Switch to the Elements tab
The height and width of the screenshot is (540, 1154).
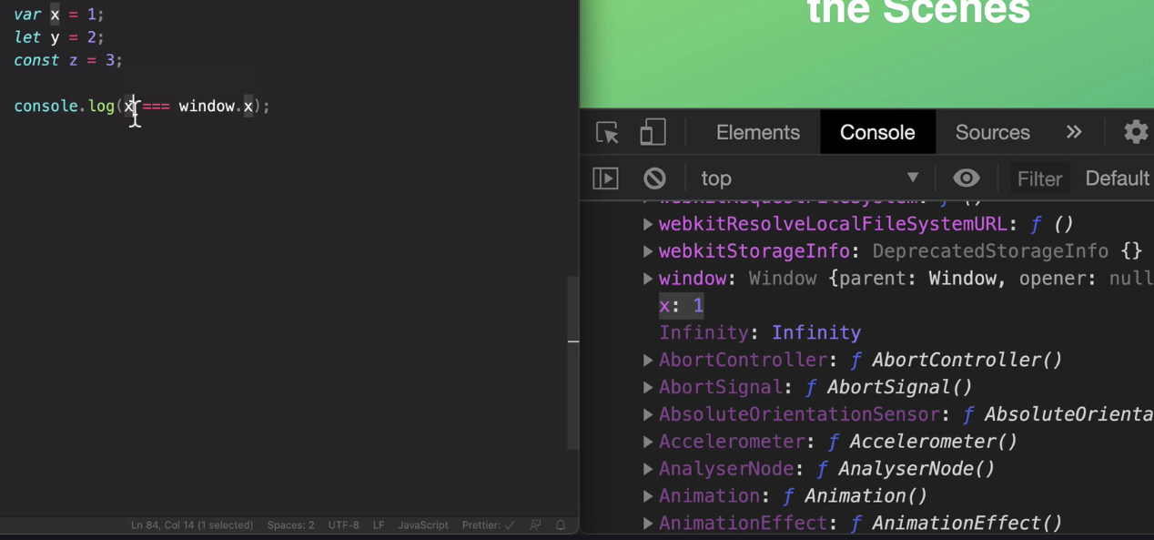pyautogui.click(x=758, y=132)
